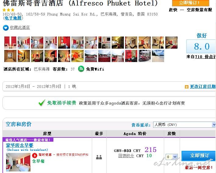Click the 收藏此酒店 link
The image size is (216, 173).
pos(20,28)
